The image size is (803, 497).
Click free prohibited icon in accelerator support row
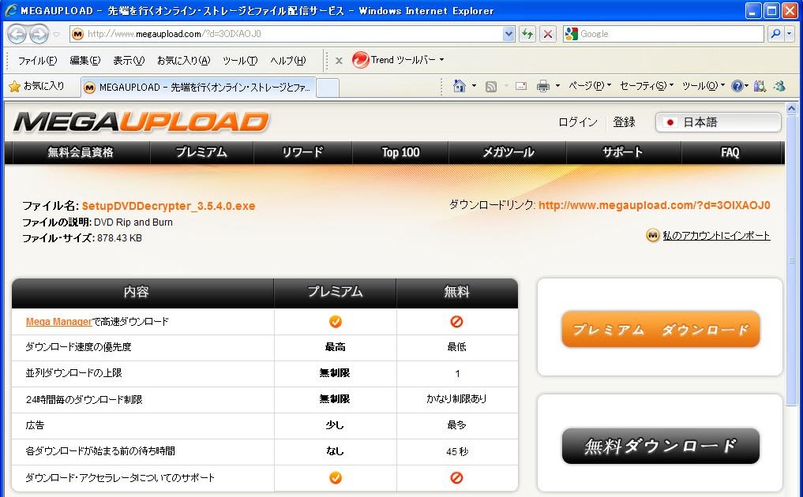[456, 477]
